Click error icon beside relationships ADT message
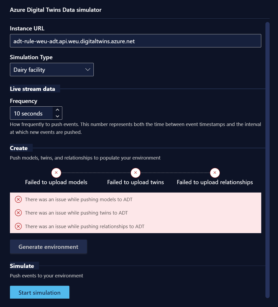The width and height of the screenshot is (278, 307). coord(18,226)
